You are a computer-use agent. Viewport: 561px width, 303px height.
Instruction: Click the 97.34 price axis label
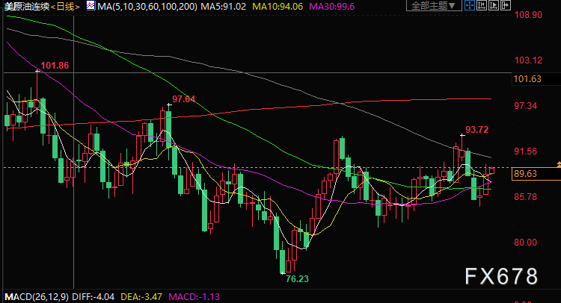pyautogui.click(x=526, y=106)
